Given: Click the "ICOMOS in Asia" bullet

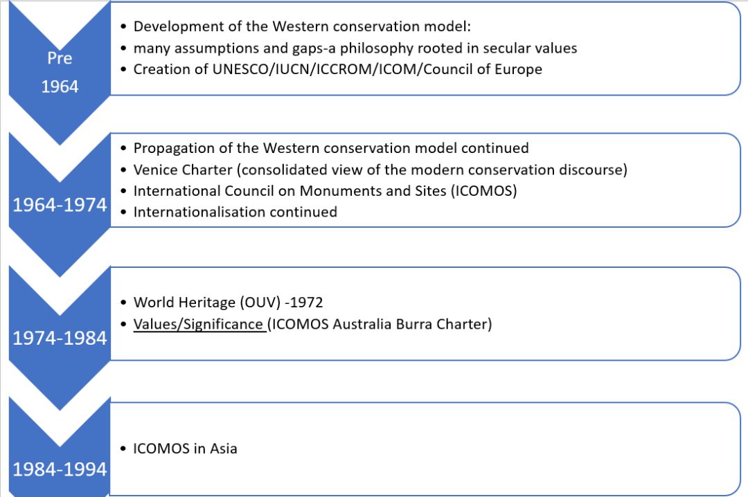Looking at the screenshot, I should 185,449.
